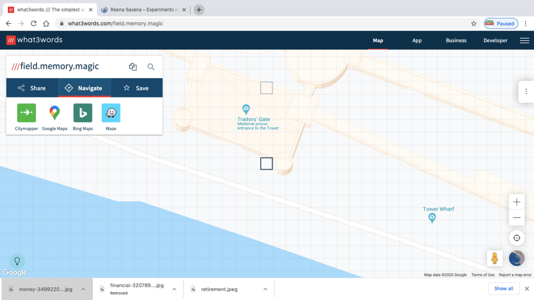The width and height of the screenshot is (534, 300).
Task: Launch Google Maps navigation icon
Action: (x=55, y=113)
